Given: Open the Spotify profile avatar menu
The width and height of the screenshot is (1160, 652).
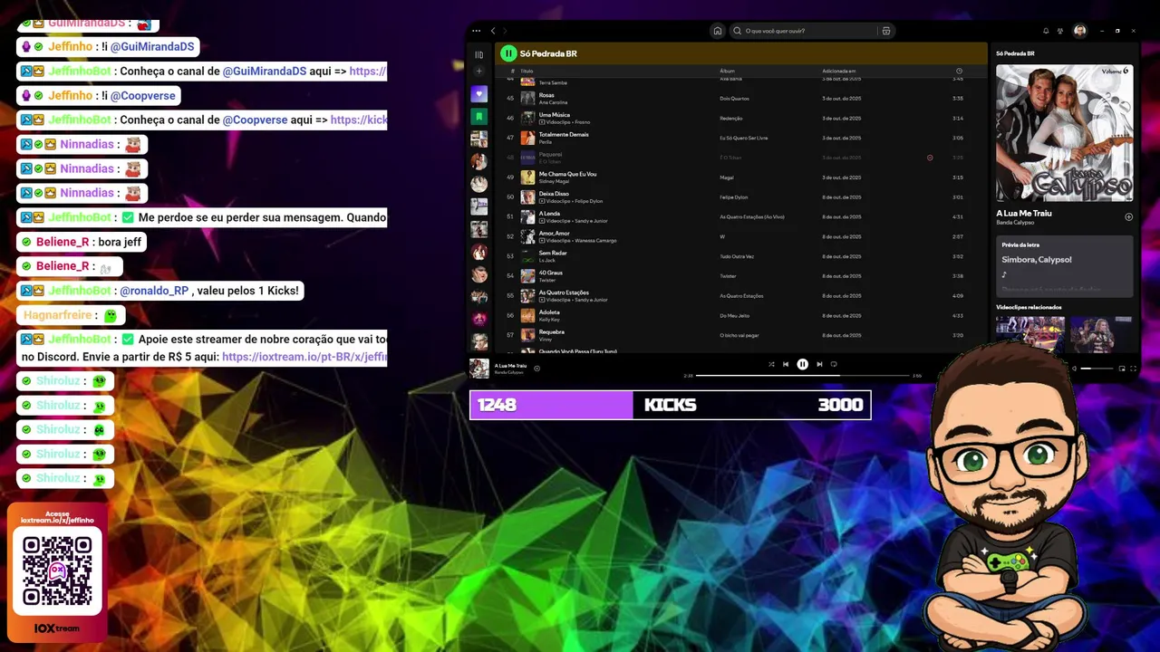Looking at the screenshot, I should coord(1080,31).
